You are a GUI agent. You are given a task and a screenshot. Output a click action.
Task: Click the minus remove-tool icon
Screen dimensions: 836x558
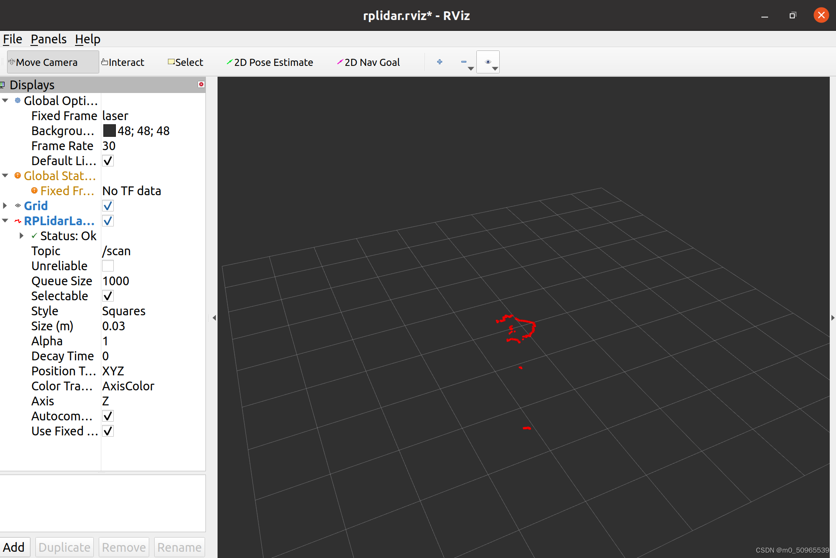coord(464,62)
